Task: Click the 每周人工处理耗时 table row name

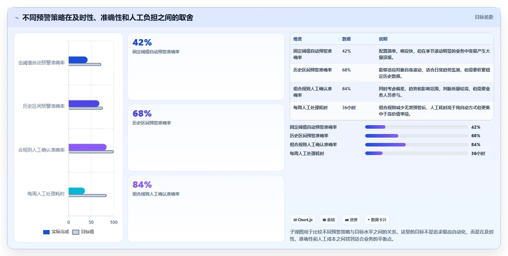Action: coord(311,107)
